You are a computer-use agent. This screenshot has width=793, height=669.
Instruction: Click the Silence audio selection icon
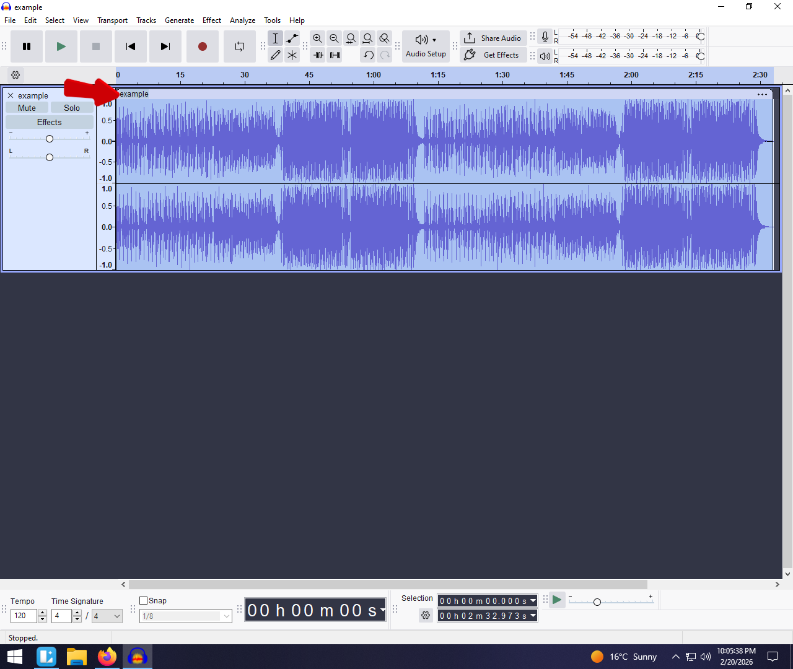point(335,55)
